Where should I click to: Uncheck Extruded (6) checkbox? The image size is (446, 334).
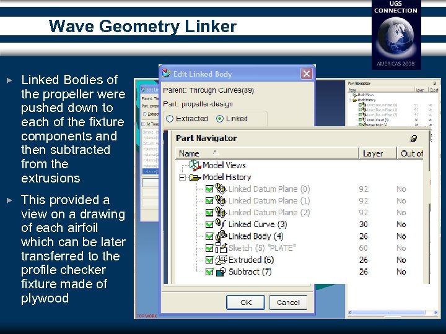tap(209, 260)
